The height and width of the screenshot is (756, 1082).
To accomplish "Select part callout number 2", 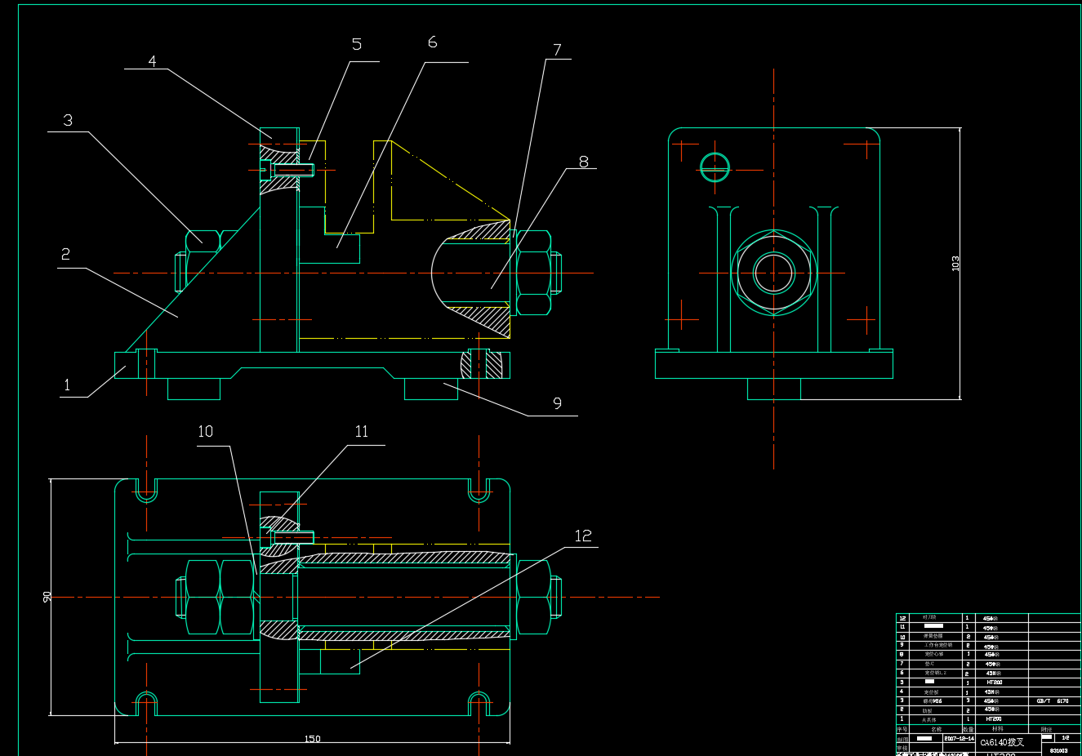I will click(65, 255).
